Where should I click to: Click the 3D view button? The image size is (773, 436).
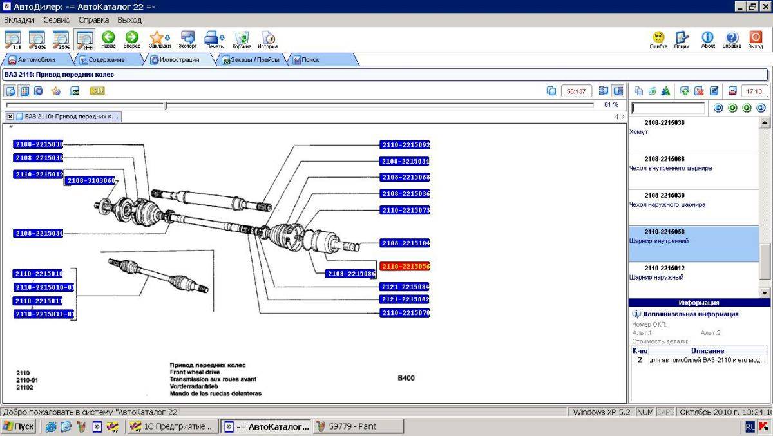pyautogui.click(x=97, y=91)
